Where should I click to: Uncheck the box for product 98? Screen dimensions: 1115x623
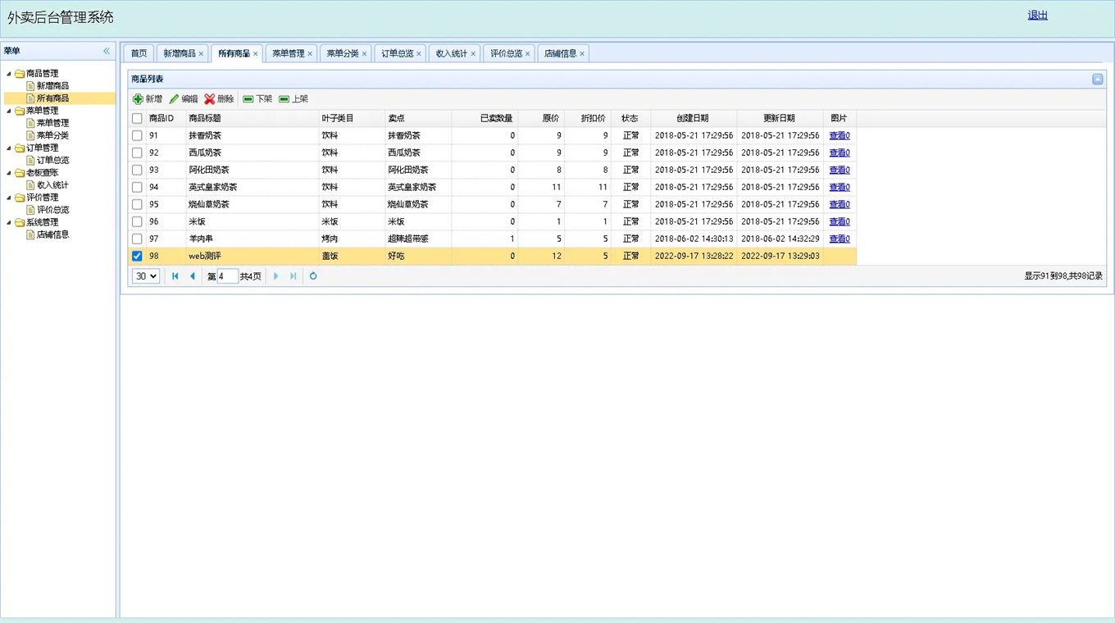(x=137, y=257)
